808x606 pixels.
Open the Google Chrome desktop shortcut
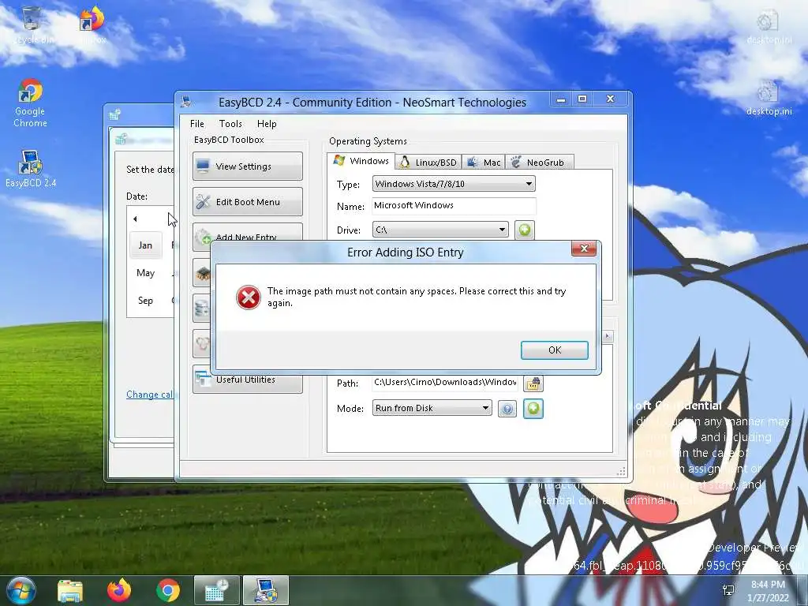[x=30, y=103]
